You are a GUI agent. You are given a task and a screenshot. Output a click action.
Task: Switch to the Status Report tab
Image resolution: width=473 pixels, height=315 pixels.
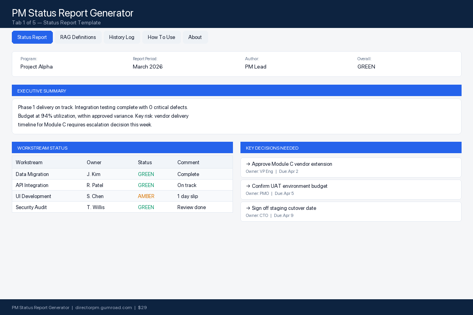[32, 37]
